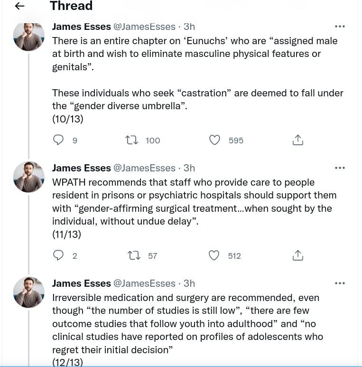362x367 pixels.
Task: Click avatar photo on the (10/13) tweet
Action: pyautogui.click(x=28, y=36)
